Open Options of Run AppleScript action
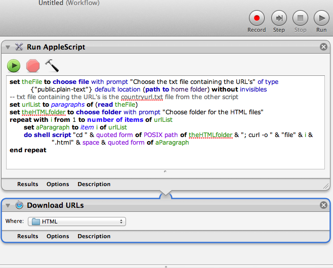 pyautogui.click(x=58, y=184)
